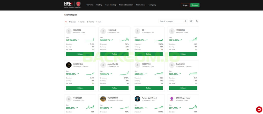The image size is (263, 114).
Task: Expand the Trading navigation menu
Action: click(x=99, y=5)
